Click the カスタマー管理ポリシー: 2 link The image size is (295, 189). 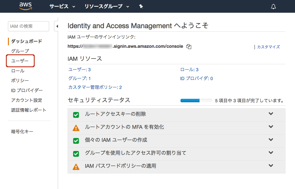click(95, 87)
